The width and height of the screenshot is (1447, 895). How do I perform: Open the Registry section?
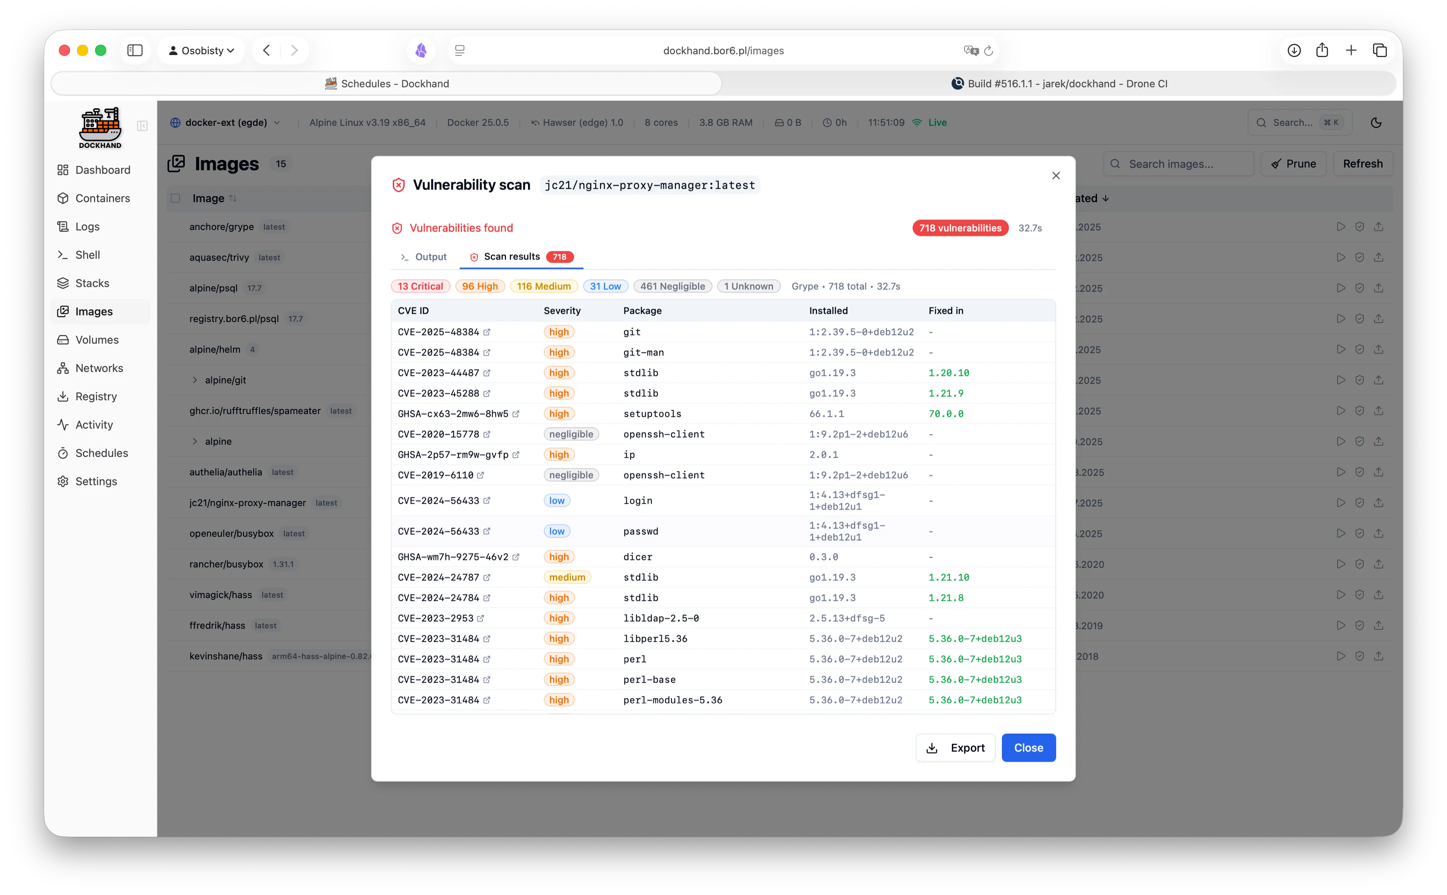pos(96,396)
